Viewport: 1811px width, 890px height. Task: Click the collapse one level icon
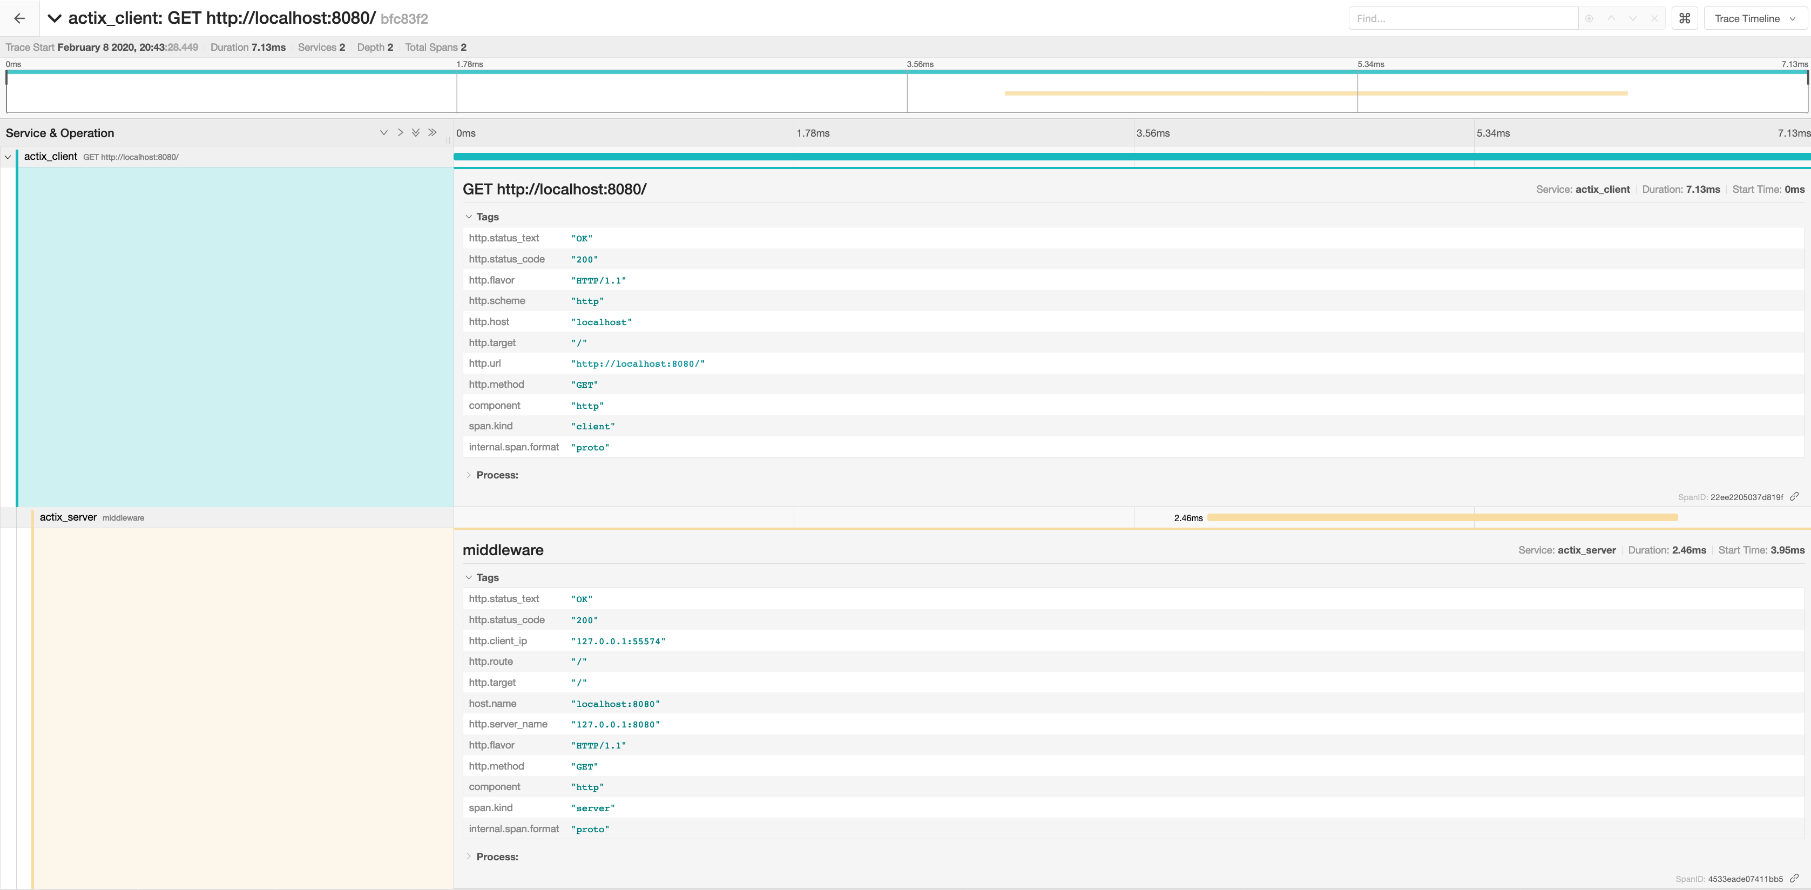tap(400, 133)
